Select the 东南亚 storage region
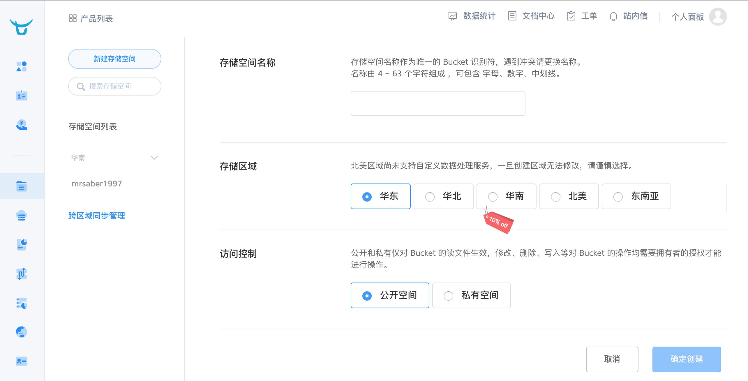The width and height of the screenshot is (748, 381). pyautogui.click(x=636, y=196)
